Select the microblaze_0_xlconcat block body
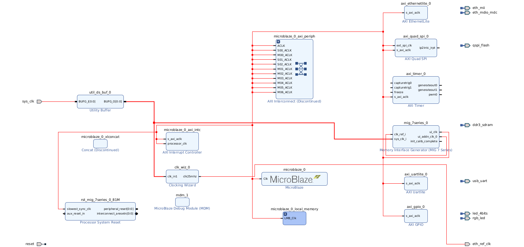The height and width of the screenshot is (247, 524). coord(100,144)
